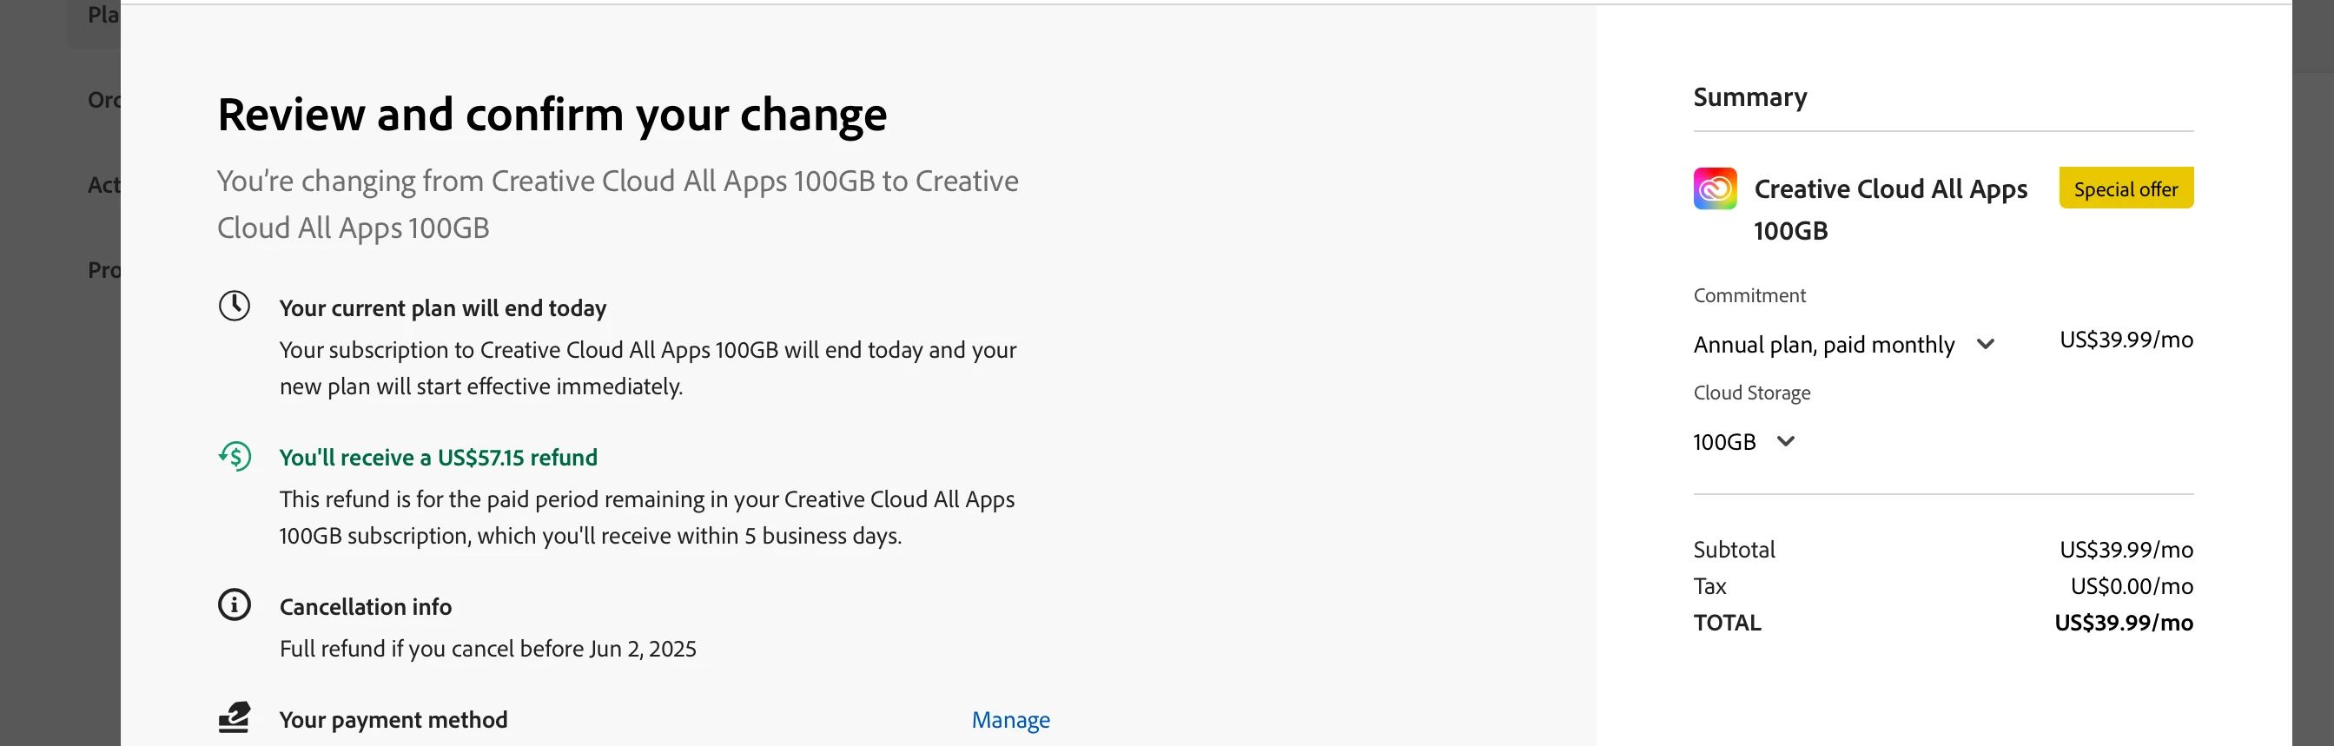Click the payment method hand-card icon

pos(235,718)
